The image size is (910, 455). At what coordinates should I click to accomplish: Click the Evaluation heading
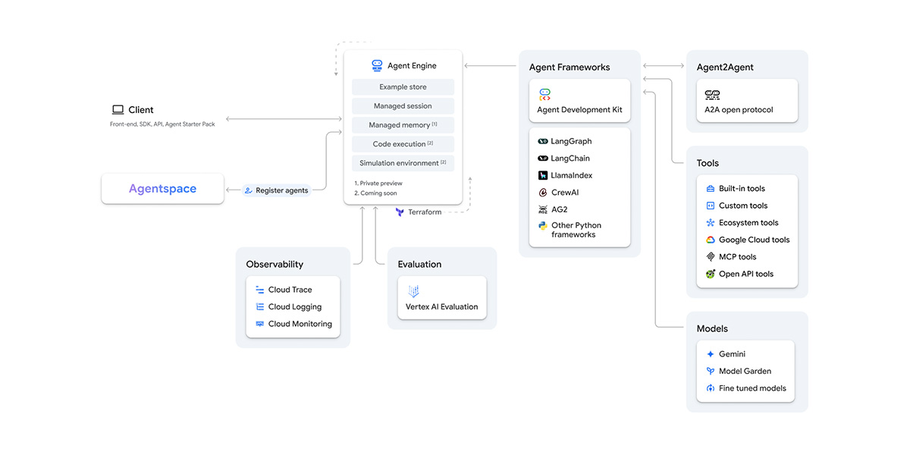pos(419,265)
